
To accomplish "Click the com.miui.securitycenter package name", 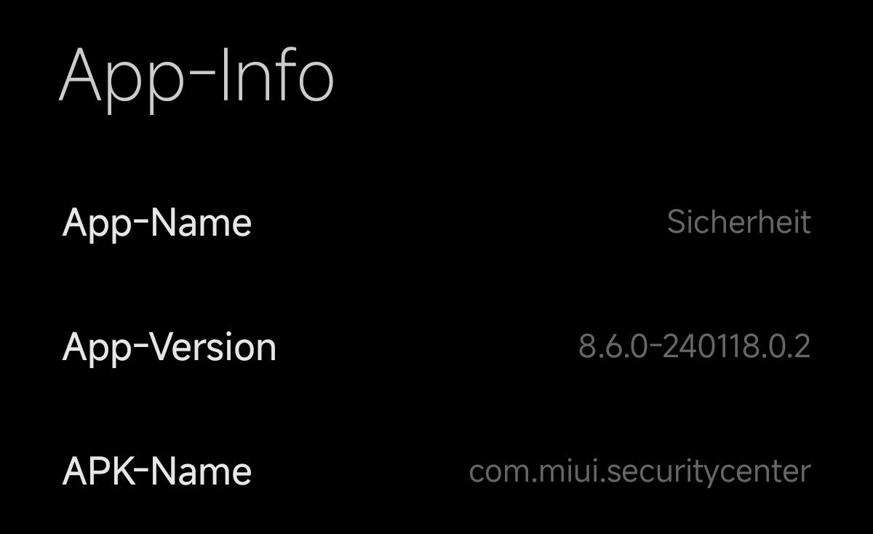I will (639, 471).
